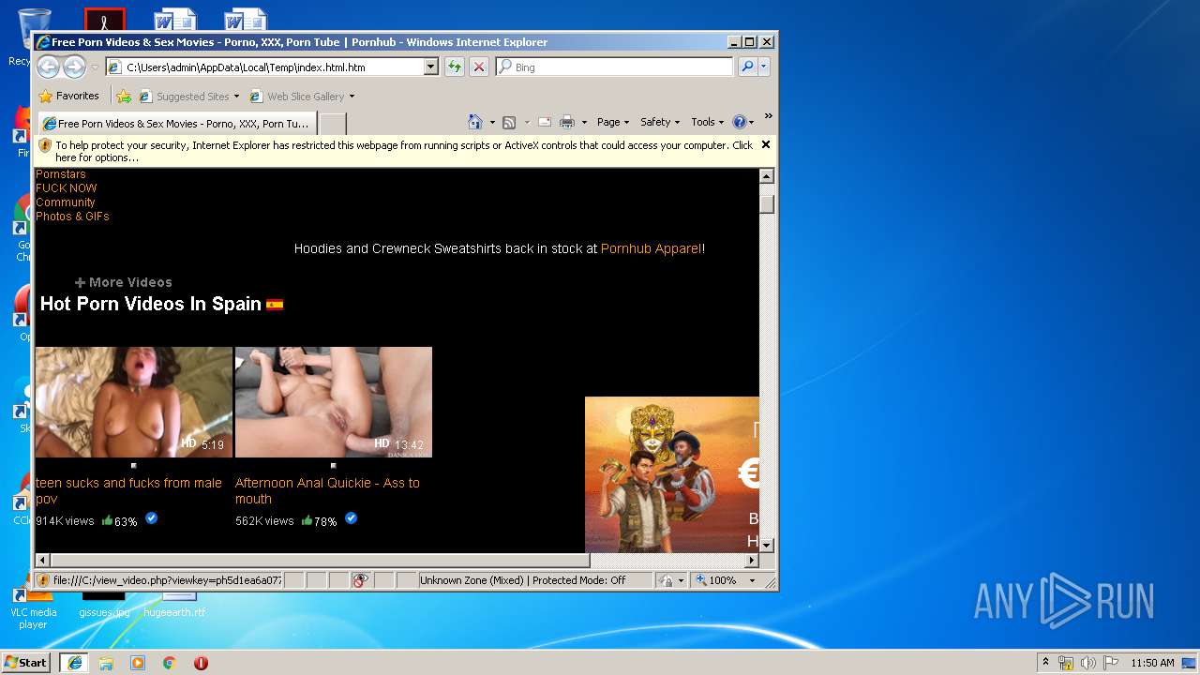This screenshot has width=1200, height=675.
Task: Click the volume speaker icon in tray
Action: pos(1088,663)
